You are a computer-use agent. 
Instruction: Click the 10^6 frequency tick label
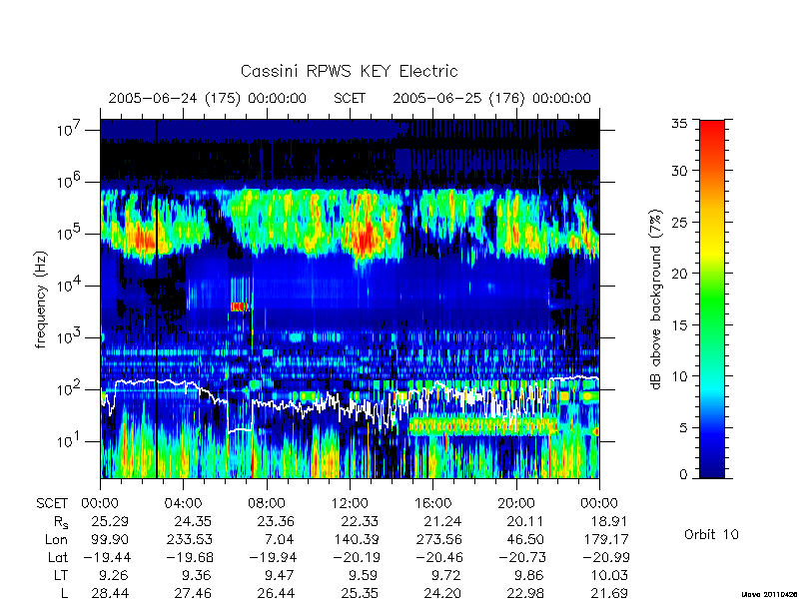70,181
